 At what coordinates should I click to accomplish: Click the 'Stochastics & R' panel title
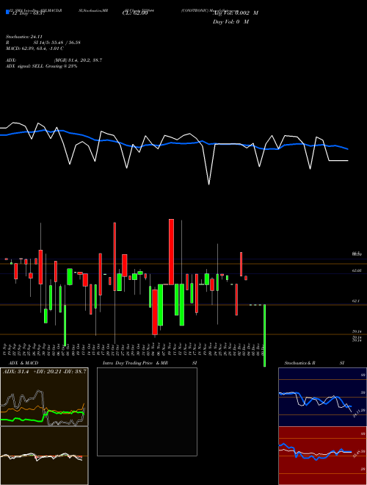pos(299,363)
